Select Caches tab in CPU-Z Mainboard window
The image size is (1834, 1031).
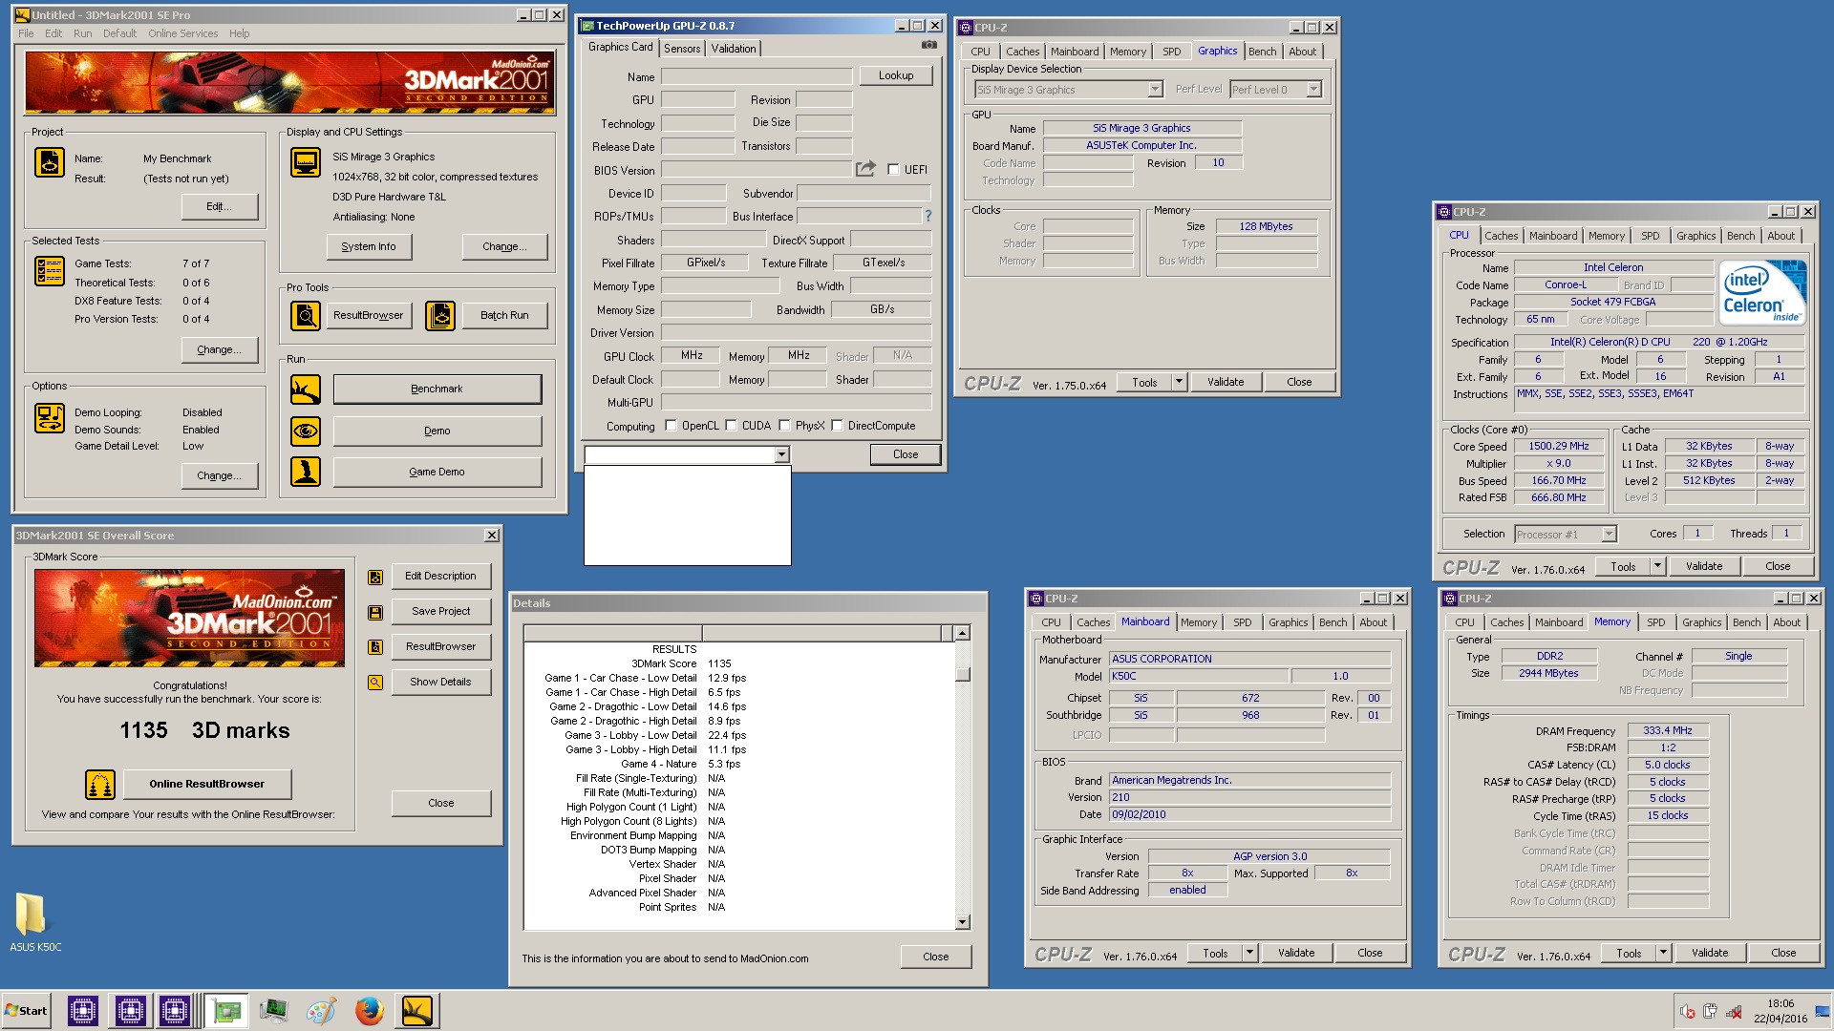pyautogui.click(x=1094, y=622)
